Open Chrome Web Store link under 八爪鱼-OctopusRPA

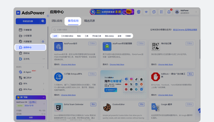[x=68, y=95]
